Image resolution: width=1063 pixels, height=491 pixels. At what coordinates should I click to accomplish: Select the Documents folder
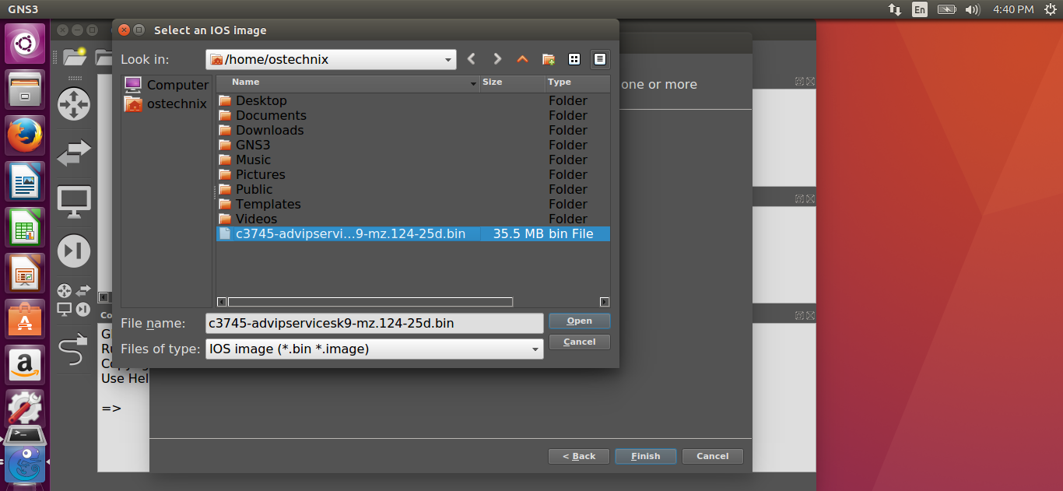click(x=412, y=115)
